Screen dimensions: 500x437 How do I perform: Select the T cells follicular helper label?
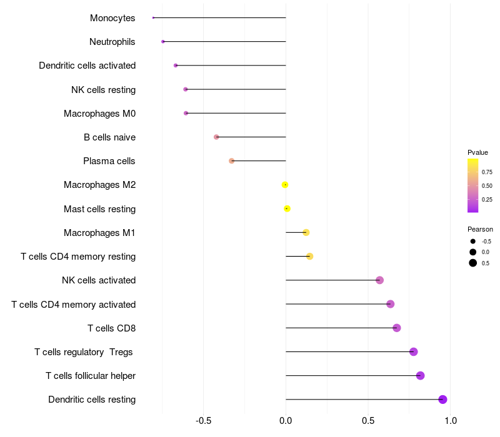tap(91, 376)
